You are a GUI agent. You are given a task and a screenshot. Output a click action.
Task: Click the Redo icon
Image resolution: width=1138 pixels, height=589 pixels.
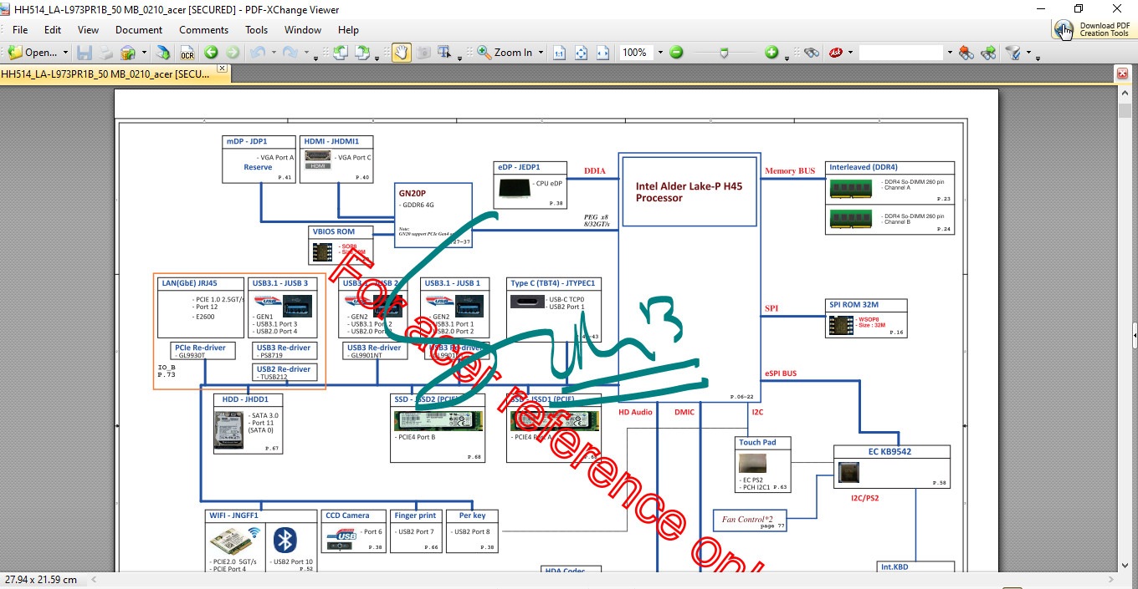290,53
